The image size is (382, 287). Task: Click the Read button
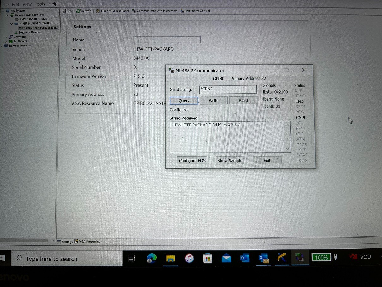coord(243,100)
